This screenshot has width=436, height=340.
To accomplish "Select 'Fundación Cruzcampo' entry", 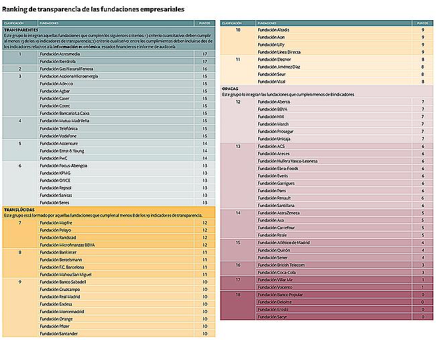I will [x=60, y=290].
